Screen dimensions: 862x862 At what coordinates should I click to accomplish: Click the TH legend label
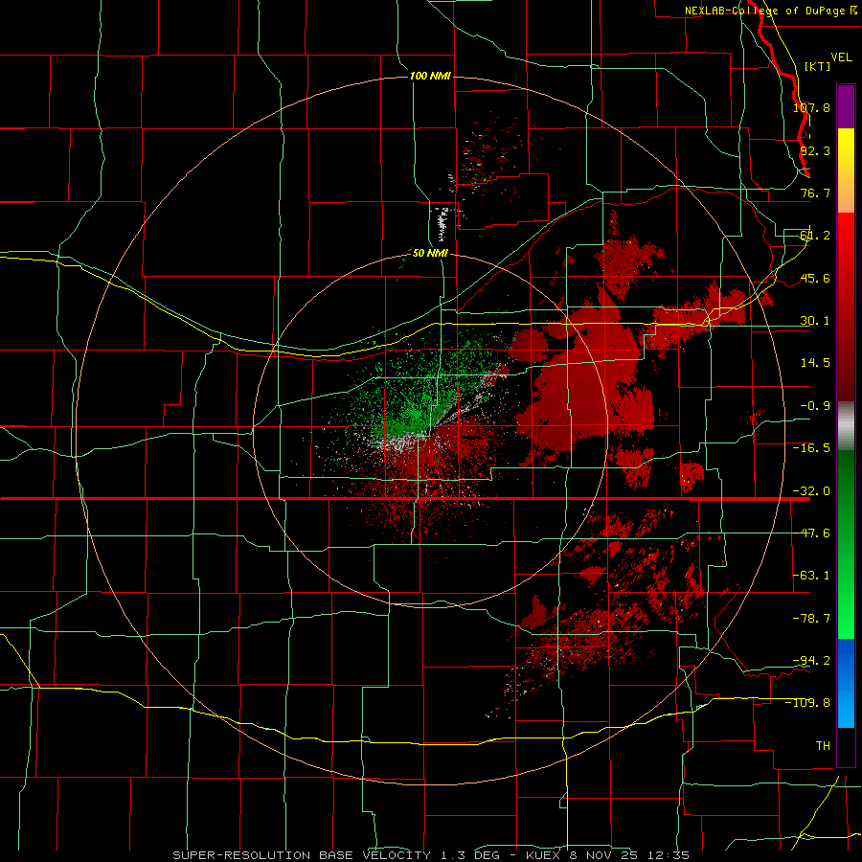[823, 745]
